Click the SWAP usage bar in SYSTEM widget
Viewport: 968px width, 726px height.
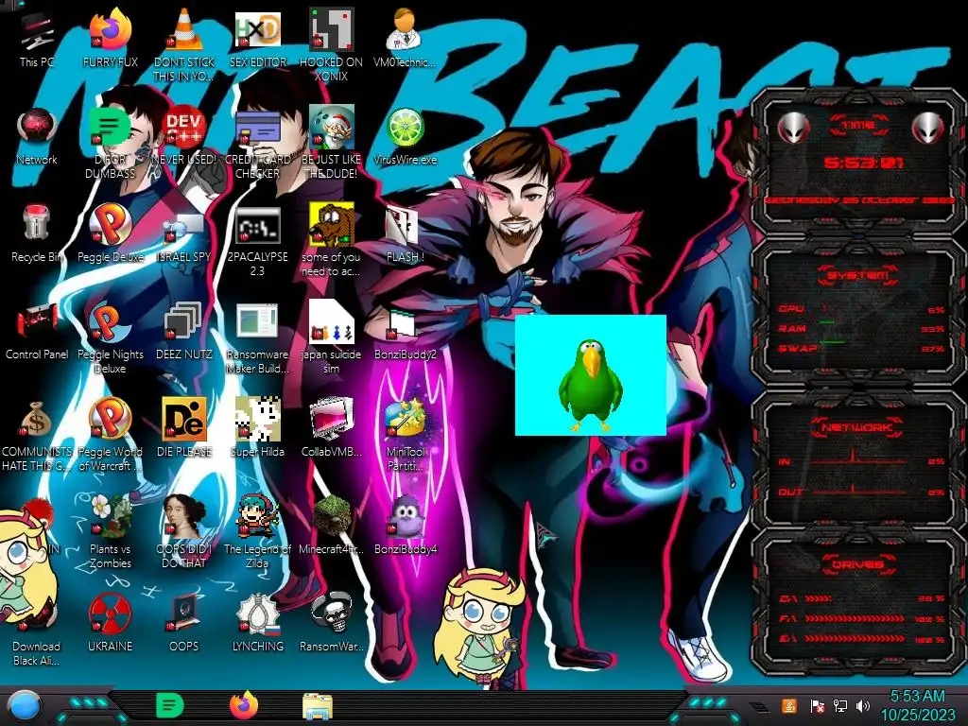832,342
